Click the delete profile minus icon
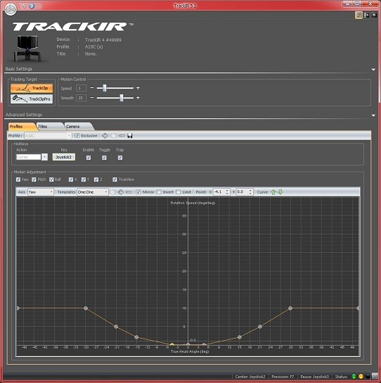This screenshot has height=383, width=381. (x=122, y=136)
